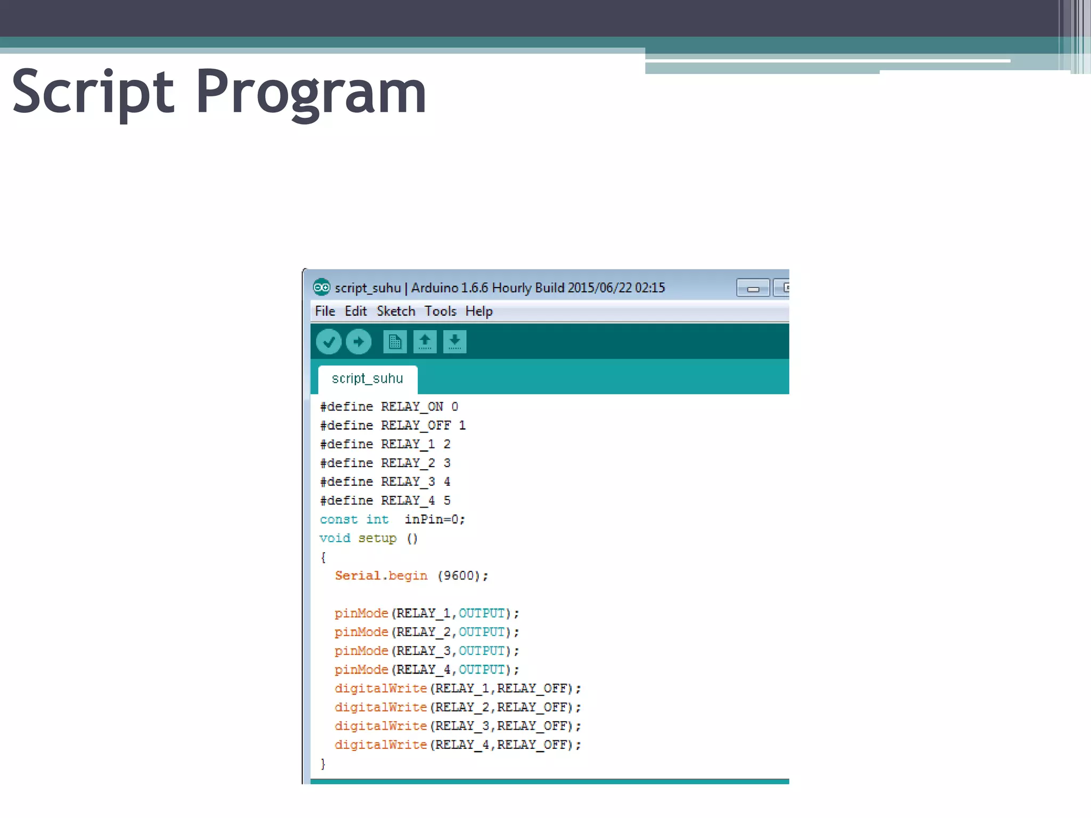Click the digitalWrite(RELAY_4,RELAY_OFF) line
This screenshot has width=1091, height=818.
point(457,745)
